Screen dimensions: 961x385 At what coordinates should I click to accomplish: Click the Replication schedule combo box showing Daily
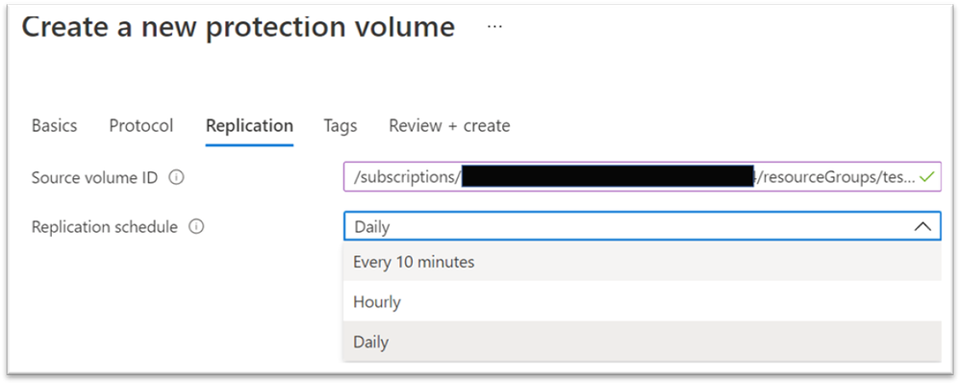coord(625,227)
